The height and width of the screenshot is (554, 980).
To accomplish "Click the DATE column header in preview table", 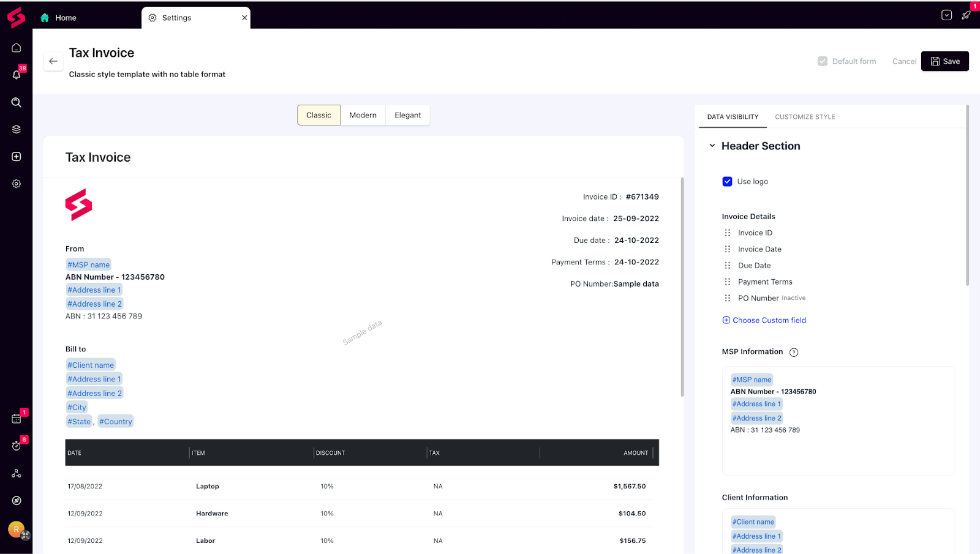I will (75, 453).
